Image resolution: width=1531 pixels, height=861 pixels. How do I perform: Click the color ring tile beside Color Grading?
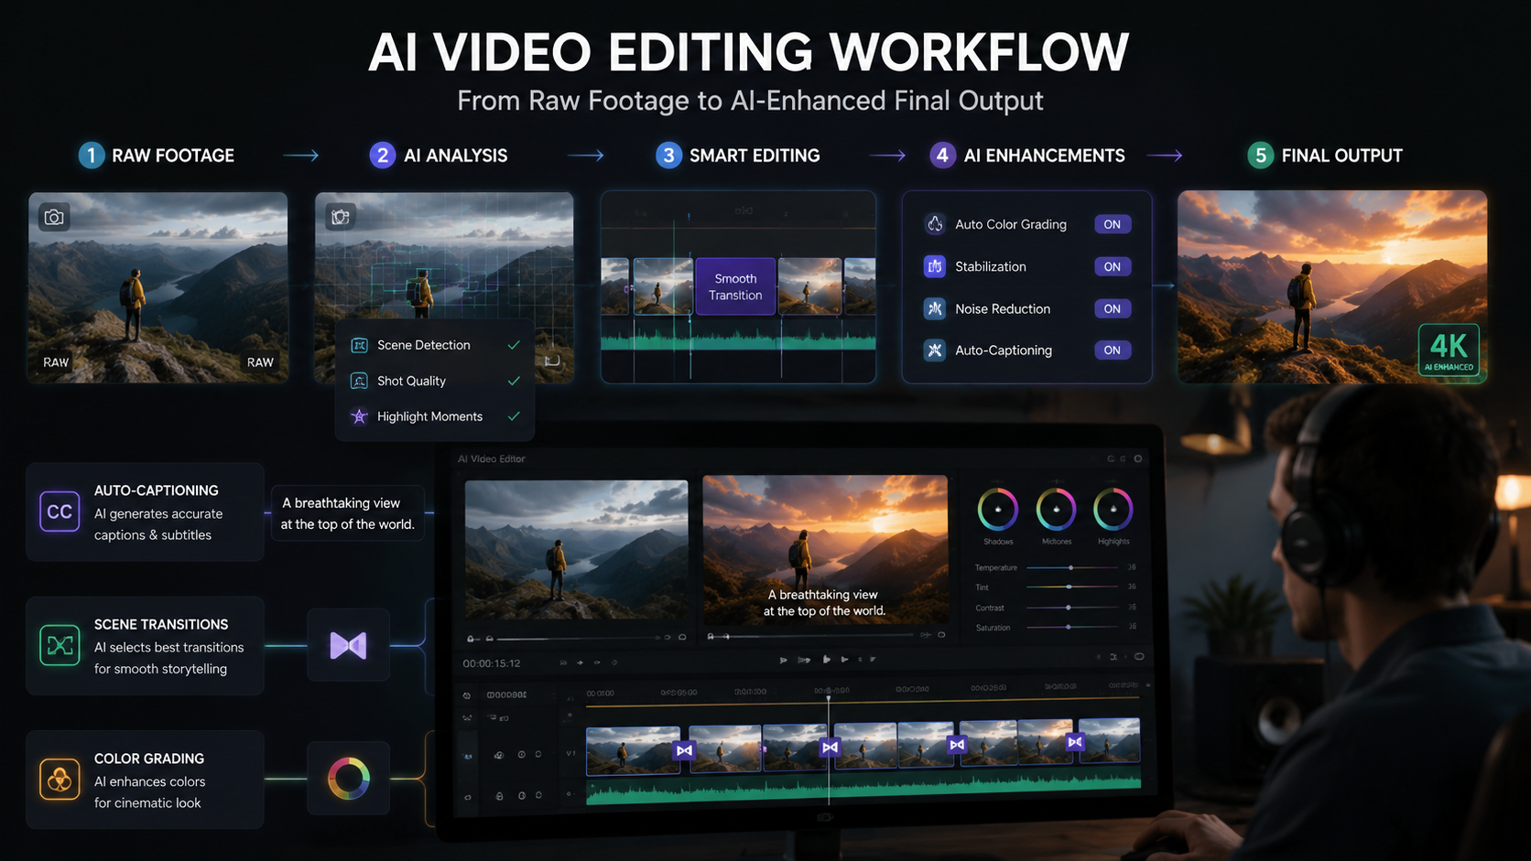[348, 779]
